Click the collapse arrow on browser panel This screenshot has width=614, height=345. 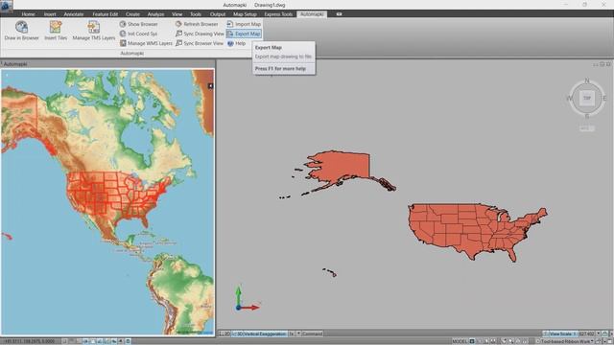click(210, 85)
